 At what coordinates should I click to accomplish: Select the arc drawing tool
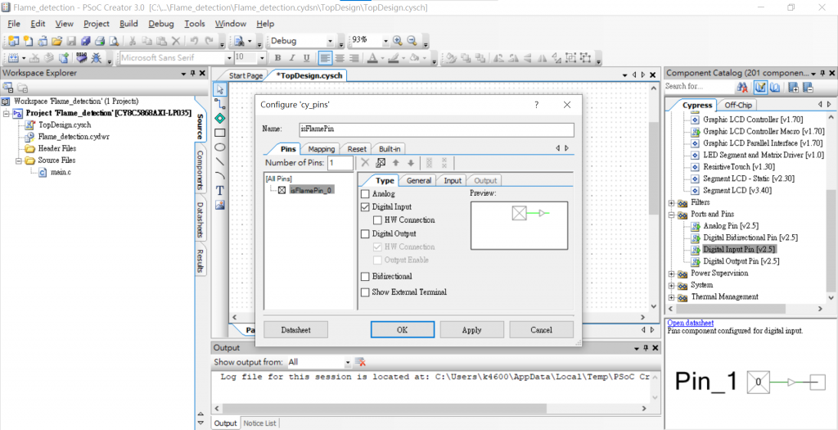click(x=219, y=175)
